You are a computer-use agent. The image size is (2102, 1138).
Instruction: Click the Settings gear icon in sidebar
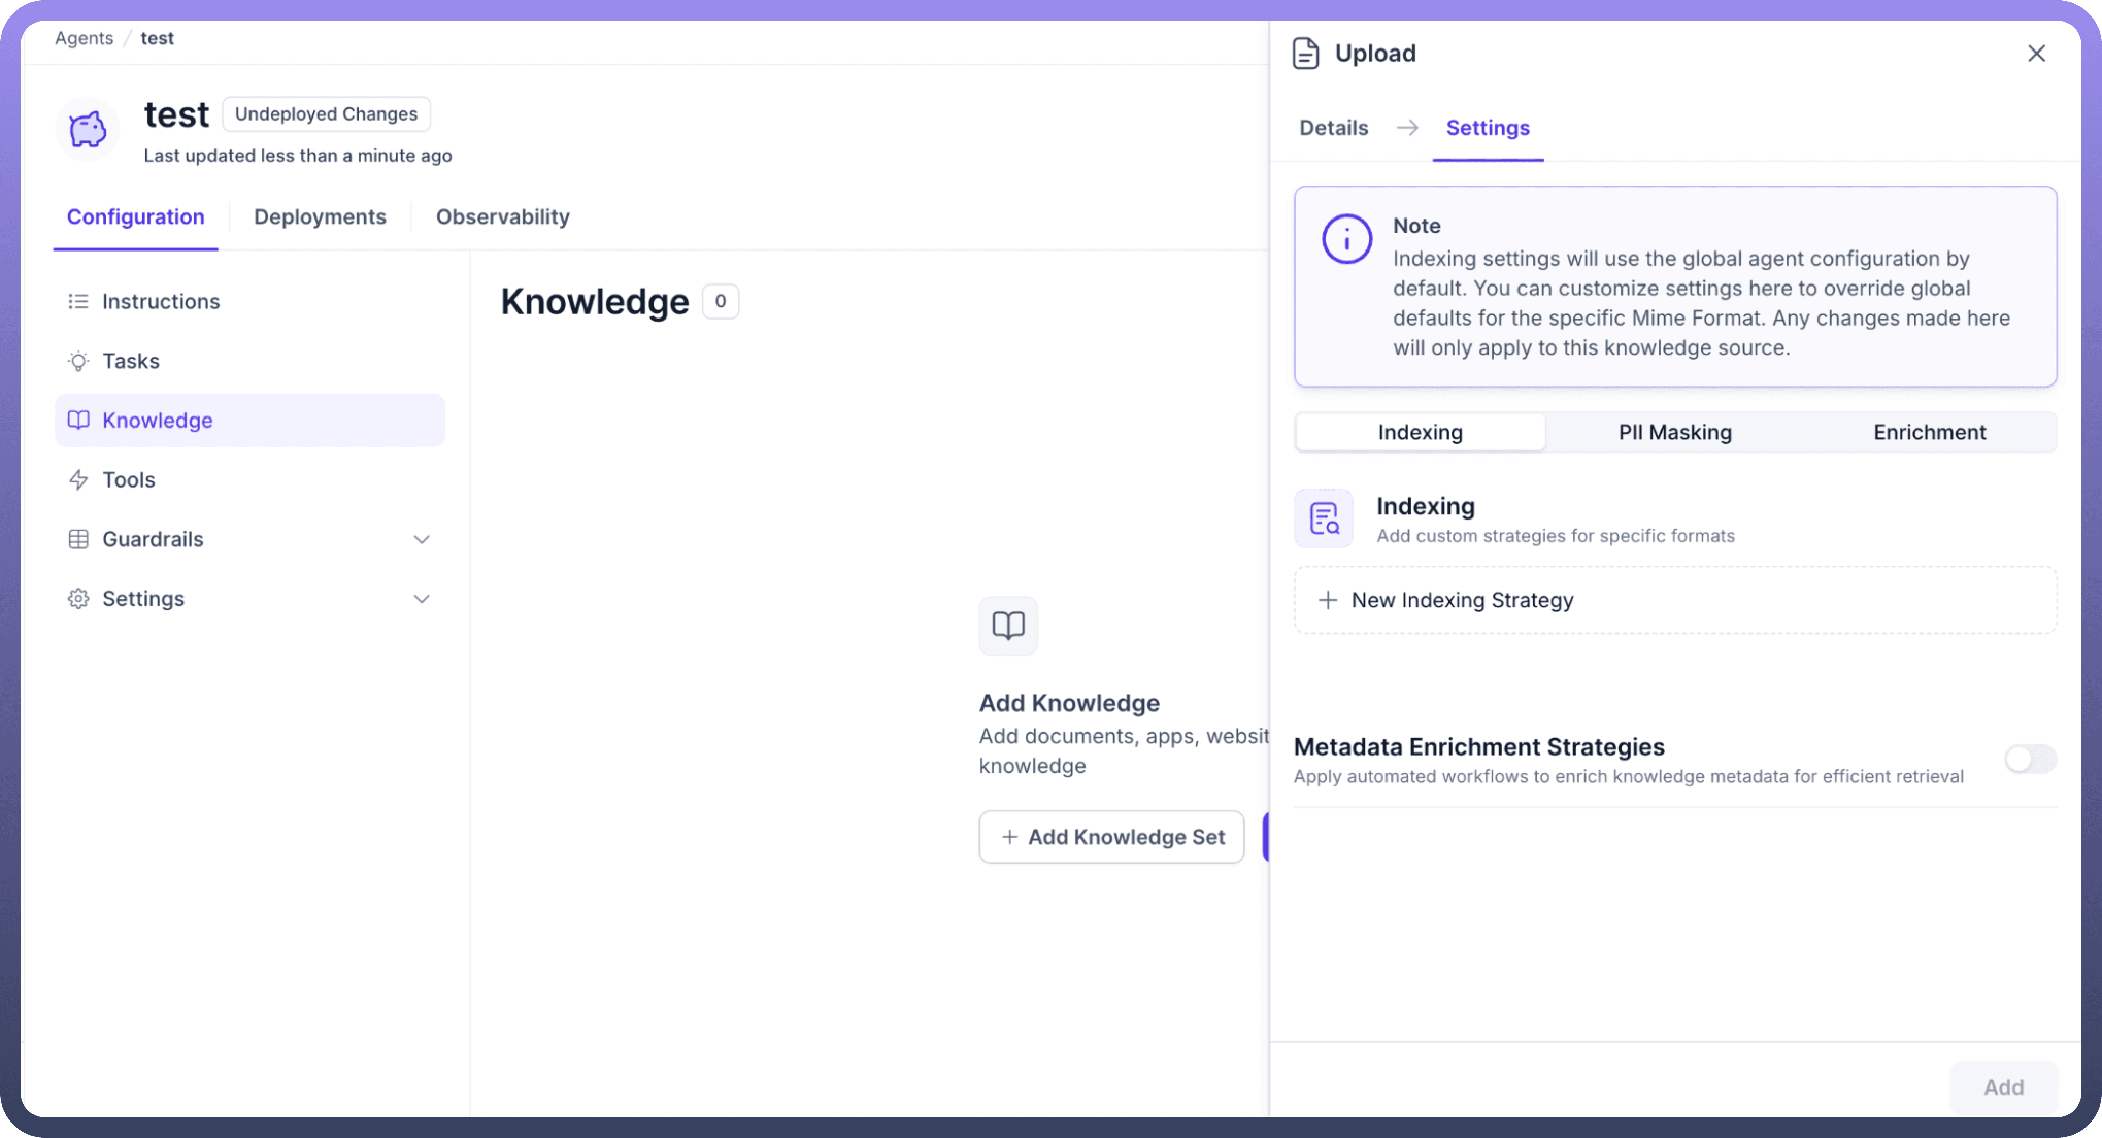tap(78, 599)
